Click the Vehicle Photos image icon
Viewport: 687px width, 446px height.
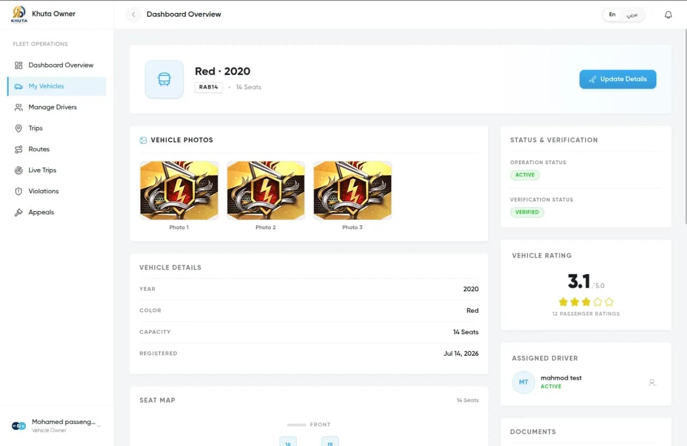click(x=143, y=140)
